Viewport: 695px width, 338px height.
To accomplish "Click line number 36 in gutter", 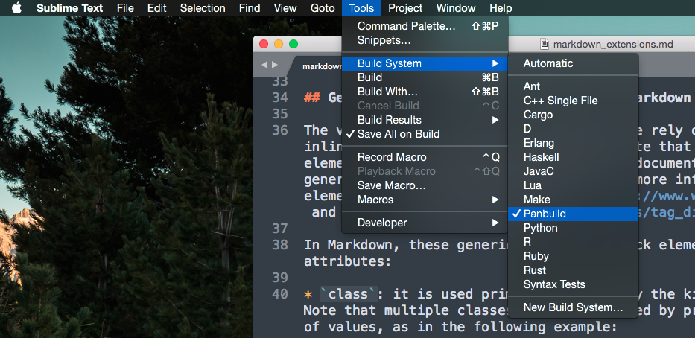I will point(279,130).
